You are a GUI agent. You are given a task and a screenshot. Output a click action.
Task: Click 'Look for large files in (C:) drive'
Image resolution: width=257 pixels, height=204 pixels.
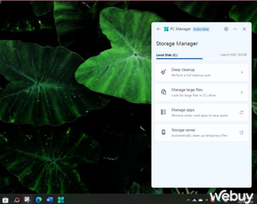point(194,95)
